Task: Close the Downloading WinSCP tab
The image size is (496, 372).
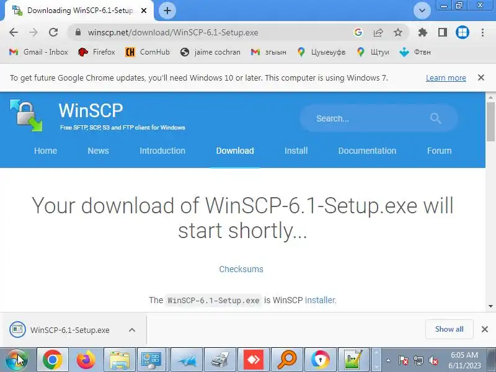Action: [x=144, y=11]
